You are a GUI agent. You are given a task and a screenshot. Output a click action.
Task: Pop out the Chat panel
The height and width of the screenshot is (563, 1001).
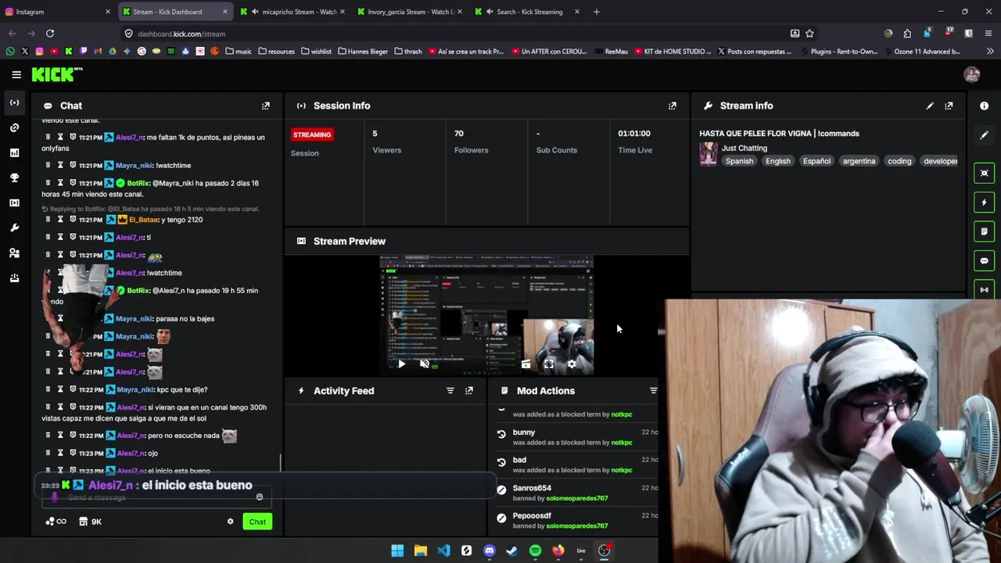coord(266,106)
